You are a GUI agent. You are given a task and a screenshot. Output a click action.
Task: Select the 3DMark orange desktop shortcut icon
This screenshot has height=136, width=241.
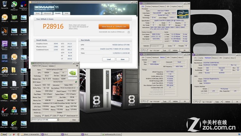(x=5, y=31)
